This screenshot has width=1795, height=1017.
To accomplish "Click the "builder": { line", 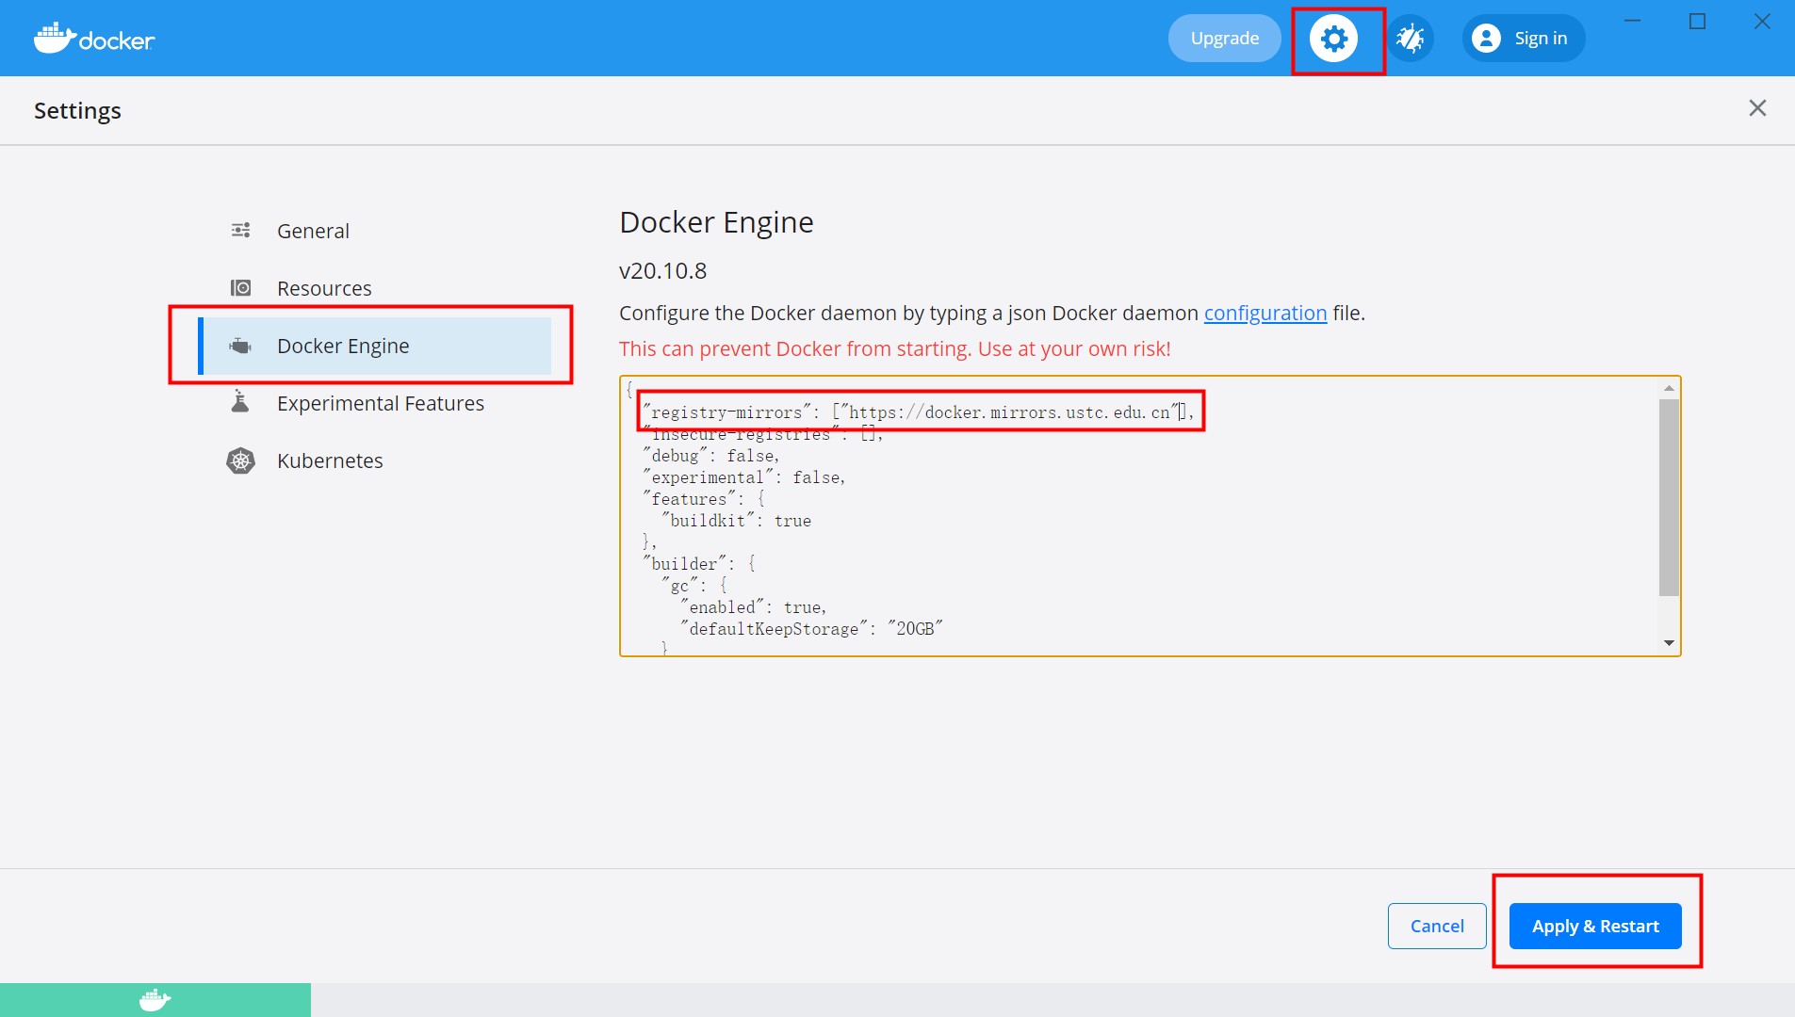I will 700,564.
